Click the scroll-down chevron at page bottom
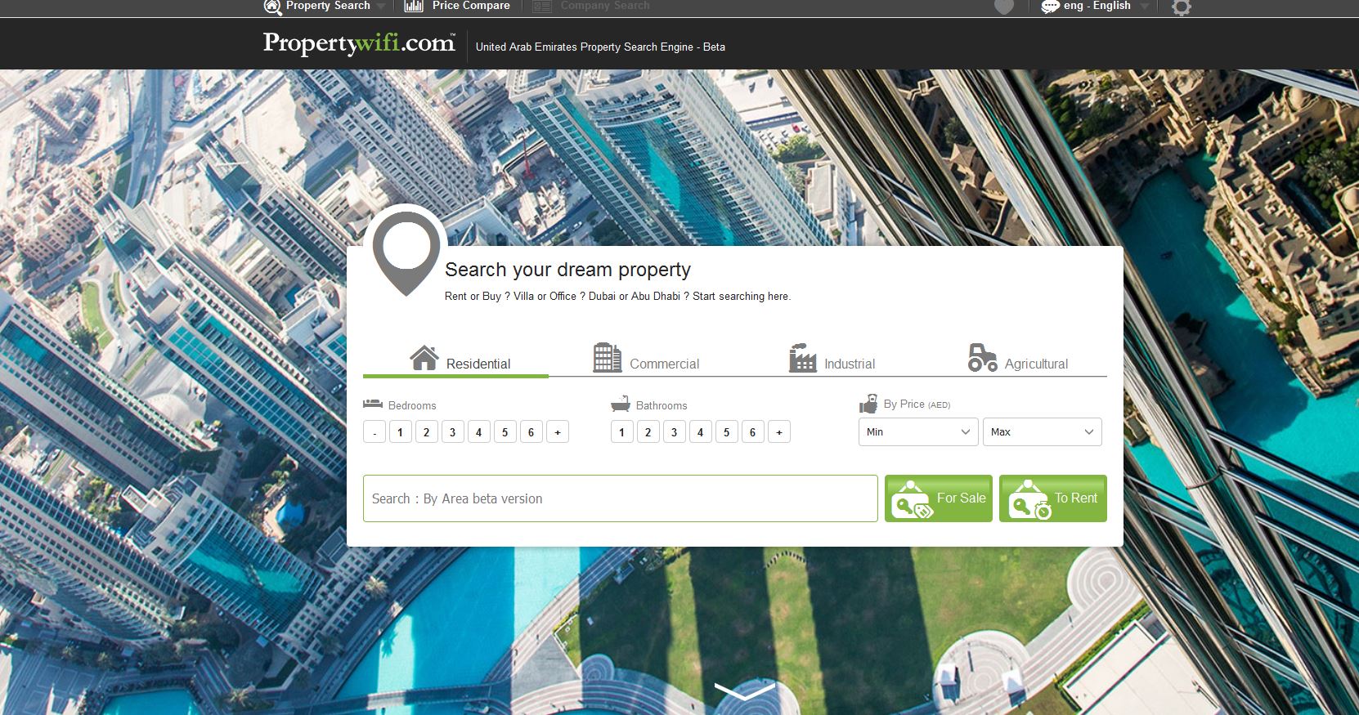Viewport: 1359px width, 715px height. [745, 691]
